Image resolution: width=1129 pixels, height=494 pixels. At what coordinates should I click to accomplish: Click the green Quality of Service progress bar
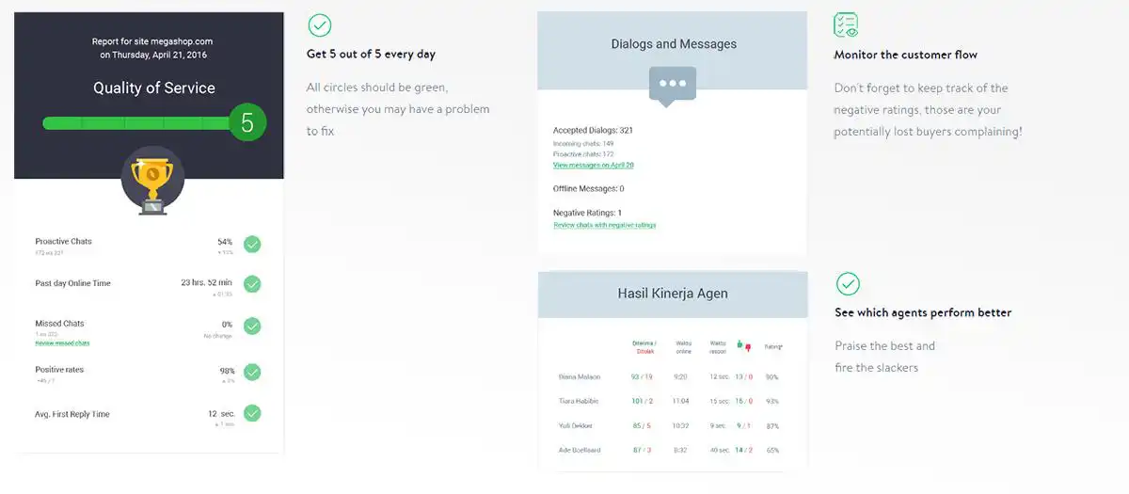(136, 123)
